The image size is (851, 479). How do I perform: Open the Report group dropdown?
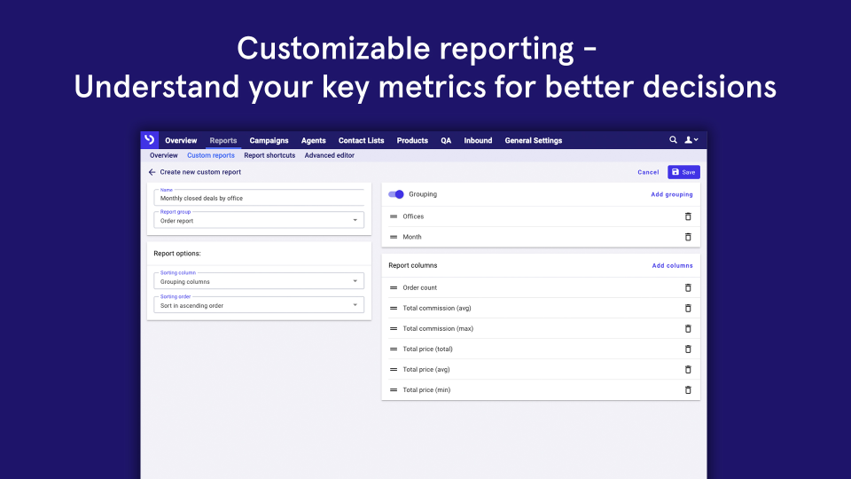tap(259, 220)
